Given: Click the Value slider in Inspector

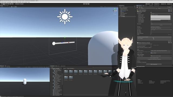Looking at the screenshot, I should 159,35.
